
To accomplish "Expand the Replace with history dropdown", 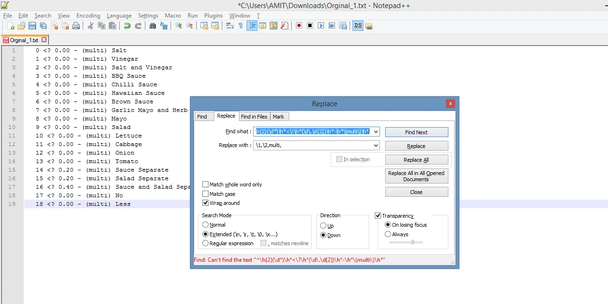I will (x=376, y=145).
